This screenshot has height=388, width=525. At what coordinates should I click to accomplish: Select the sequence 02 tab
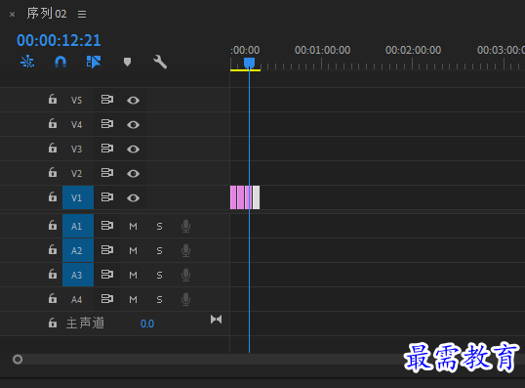[x=47, y=14]
